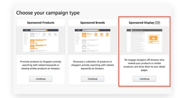The width and height of the screenshot is (183, 98).
Task: Select the Sponsored Products card title
Action: [41, 23]
